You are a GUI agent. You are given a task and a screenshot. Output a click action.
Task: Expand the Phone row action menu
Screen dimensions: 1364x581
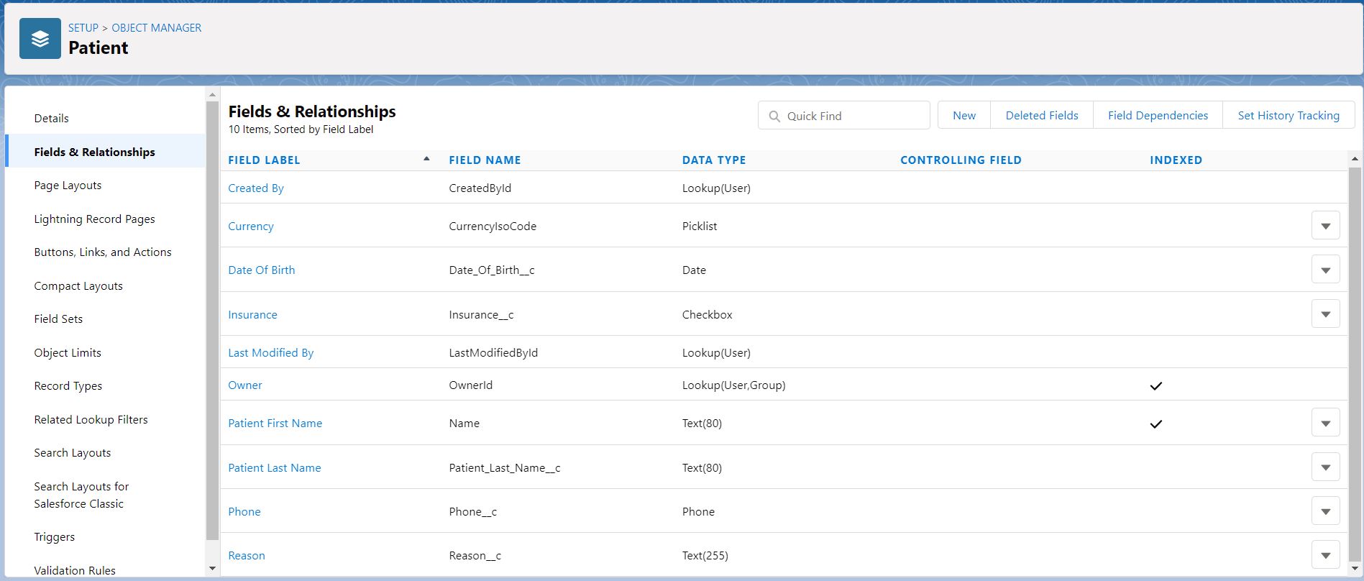click(x=1325, y=511)
